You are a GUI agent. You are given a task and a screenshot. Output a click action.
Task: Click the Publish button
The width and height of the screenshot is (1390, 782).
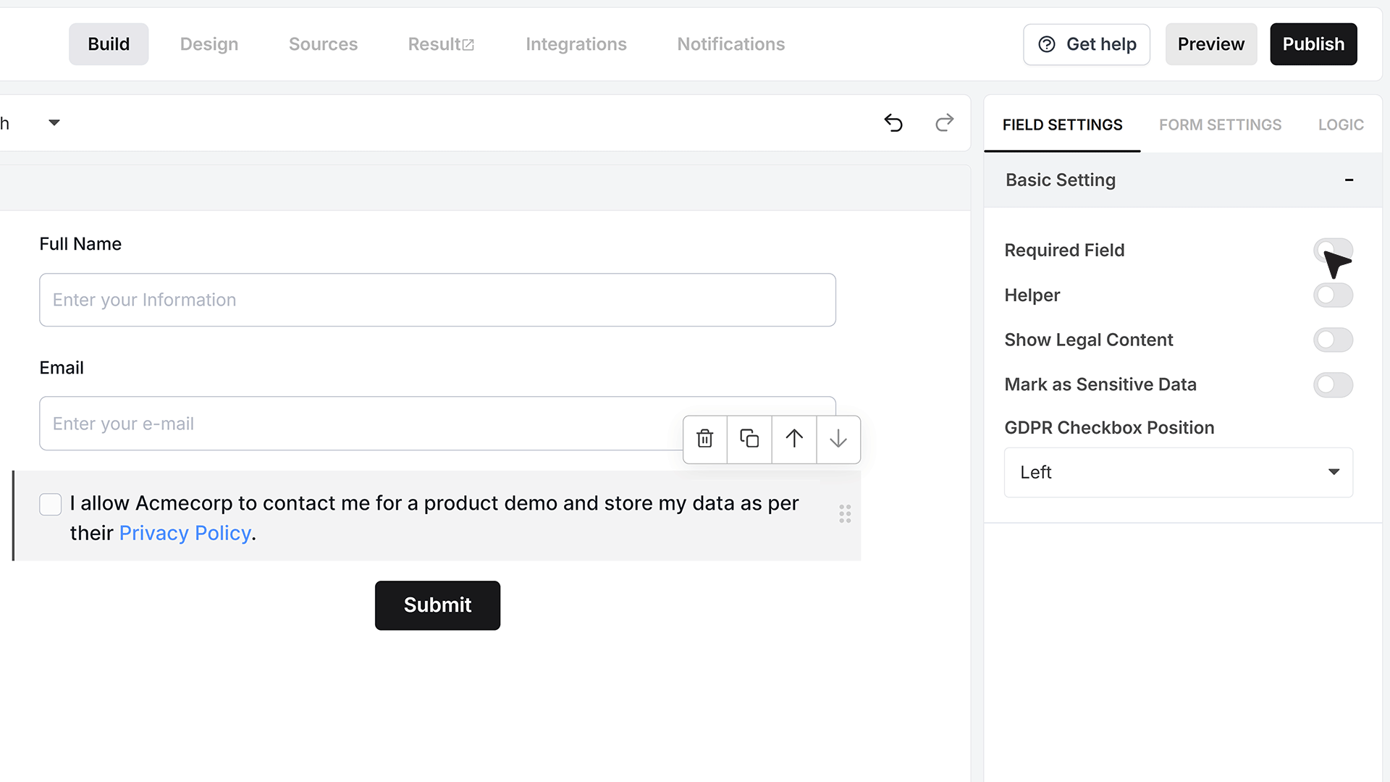(x=1313, y=44)
